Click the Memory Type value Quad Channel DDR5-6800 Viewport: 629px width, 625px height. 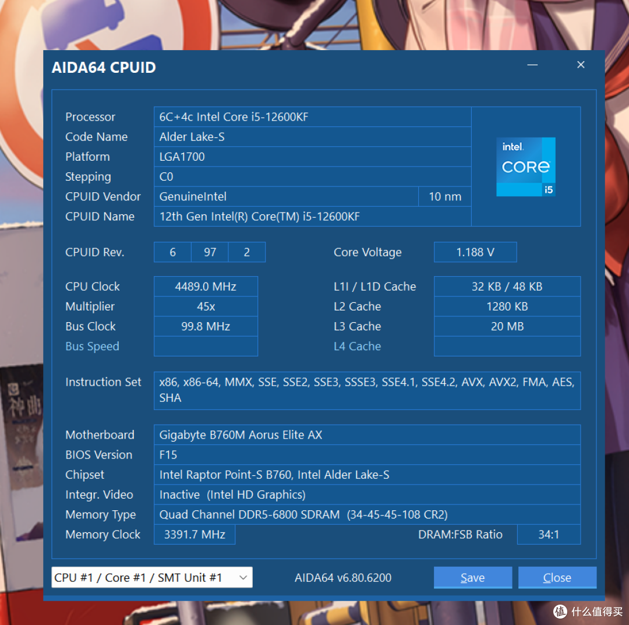[x=367, y=515]
